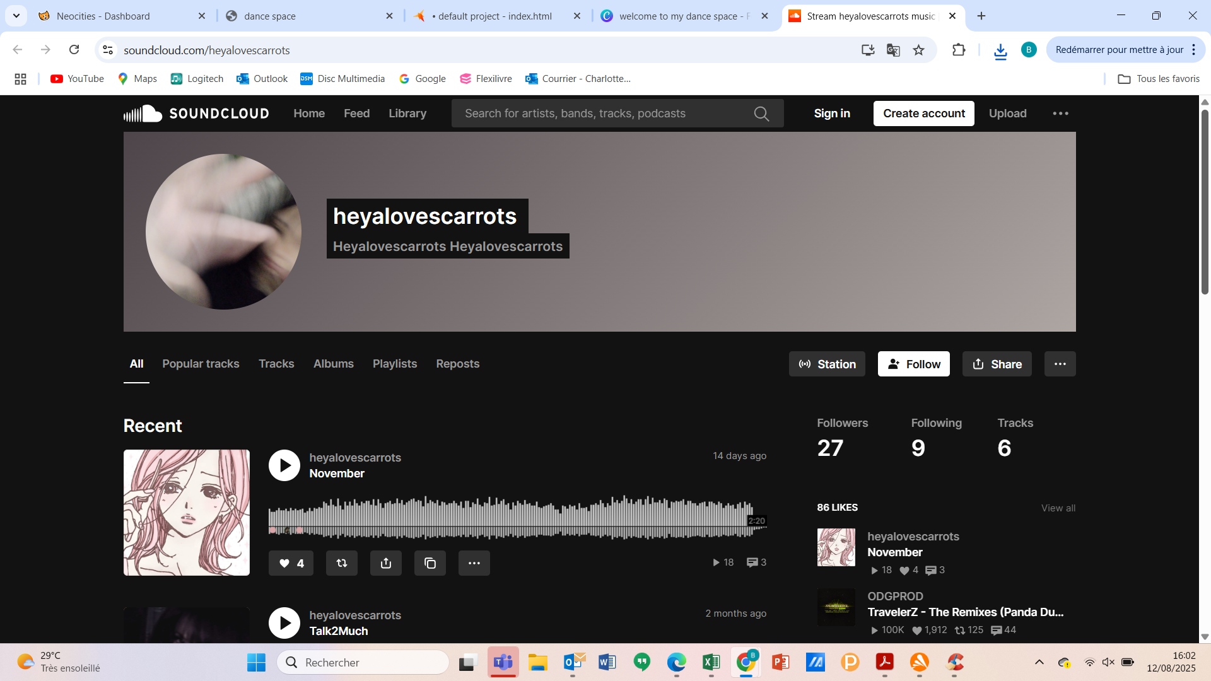
Task: Open November in the likes list
Action: [x=894, y=552]
